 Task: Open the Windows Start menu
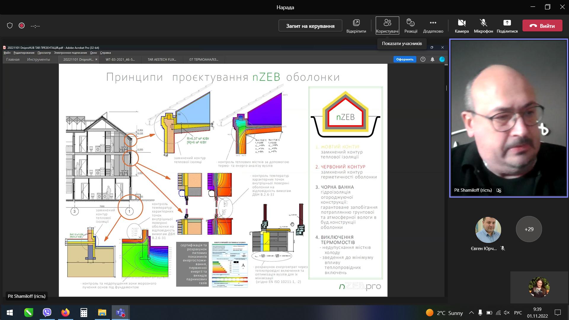[x=10, y=313]
